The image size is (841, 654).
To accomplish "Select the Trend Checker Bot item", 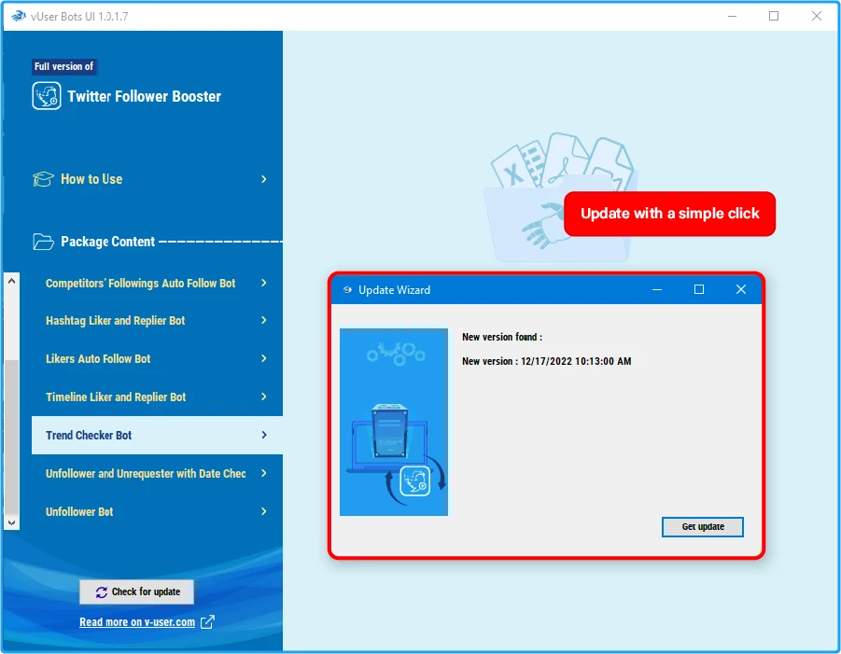I will pos(157,435).
